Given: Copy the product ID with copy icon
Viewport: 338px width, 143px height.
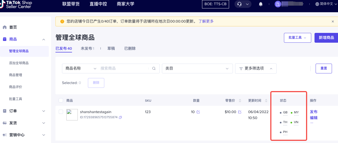Looking at the screenshot, I should (120, 117).
